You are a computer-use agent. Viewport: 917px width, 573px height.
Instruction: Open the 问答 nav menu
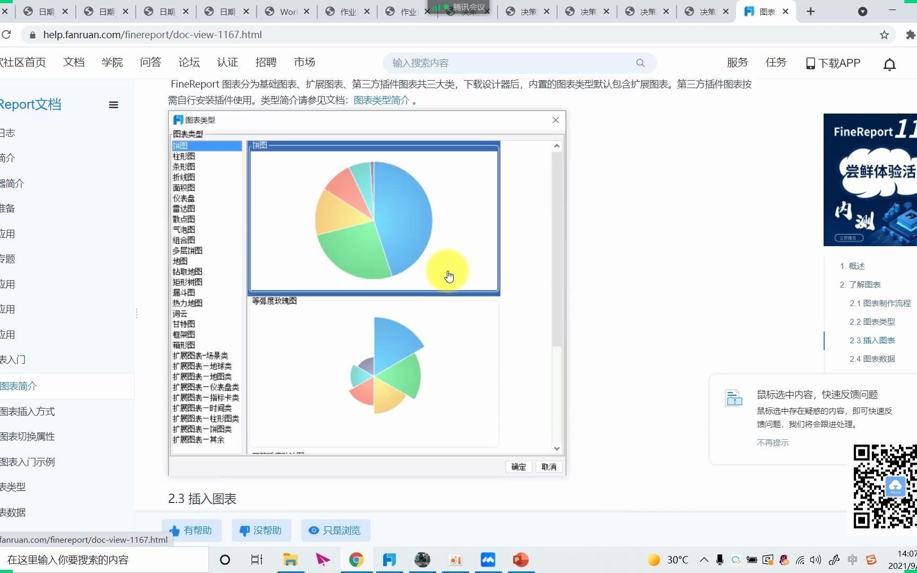[151, 62]
